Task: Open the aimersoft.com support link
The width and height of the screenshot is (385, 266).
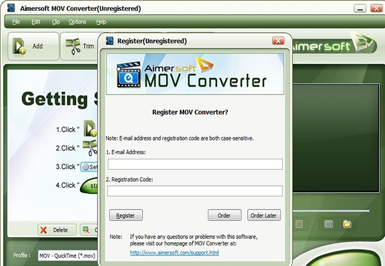Action: [175, 253]
